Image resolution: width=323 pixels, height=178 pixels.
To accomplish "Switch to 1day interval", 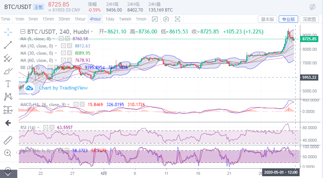I will pos(110,19).
